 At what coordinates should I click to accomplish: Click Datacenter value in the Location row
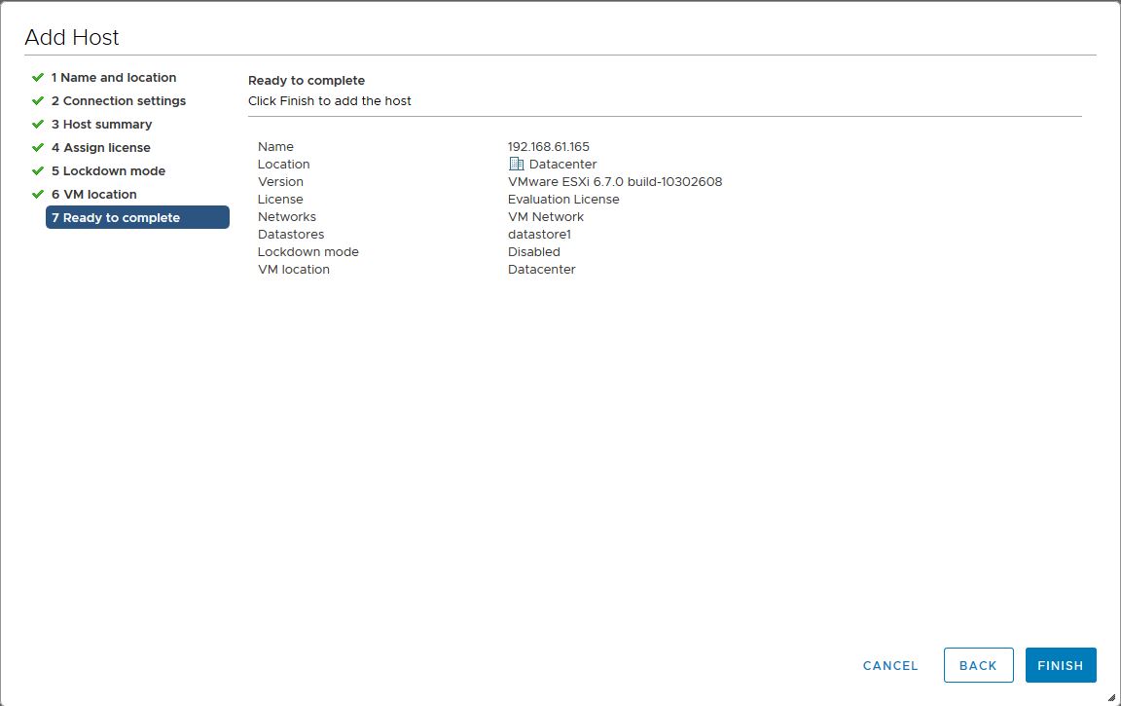tap(562, 165)
